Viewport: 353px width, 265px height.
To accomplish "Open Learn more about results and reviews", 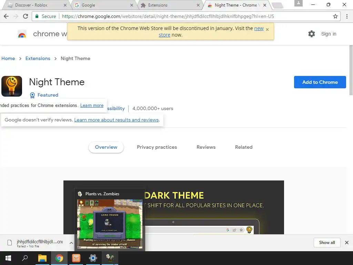I will 117,120.
